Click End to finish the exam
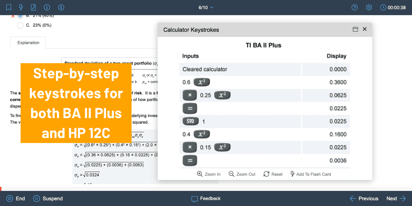Viewport: 412px width, 206px height. (15, 198)
